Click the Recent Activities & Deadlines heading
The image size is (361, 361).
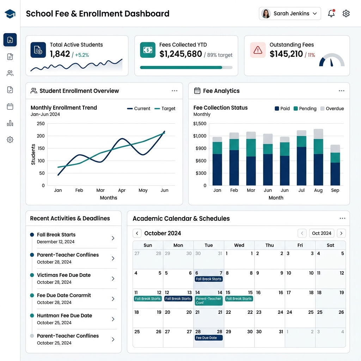pyautogui.click(x=70, y=218)
